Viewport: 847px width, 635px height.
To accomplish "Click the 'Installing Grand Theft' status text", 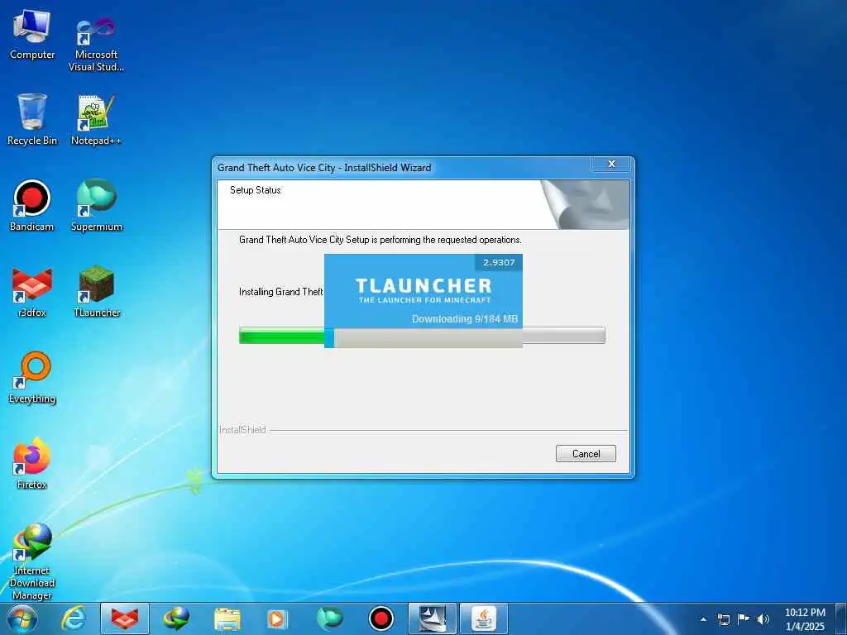I will coord(281,292).
